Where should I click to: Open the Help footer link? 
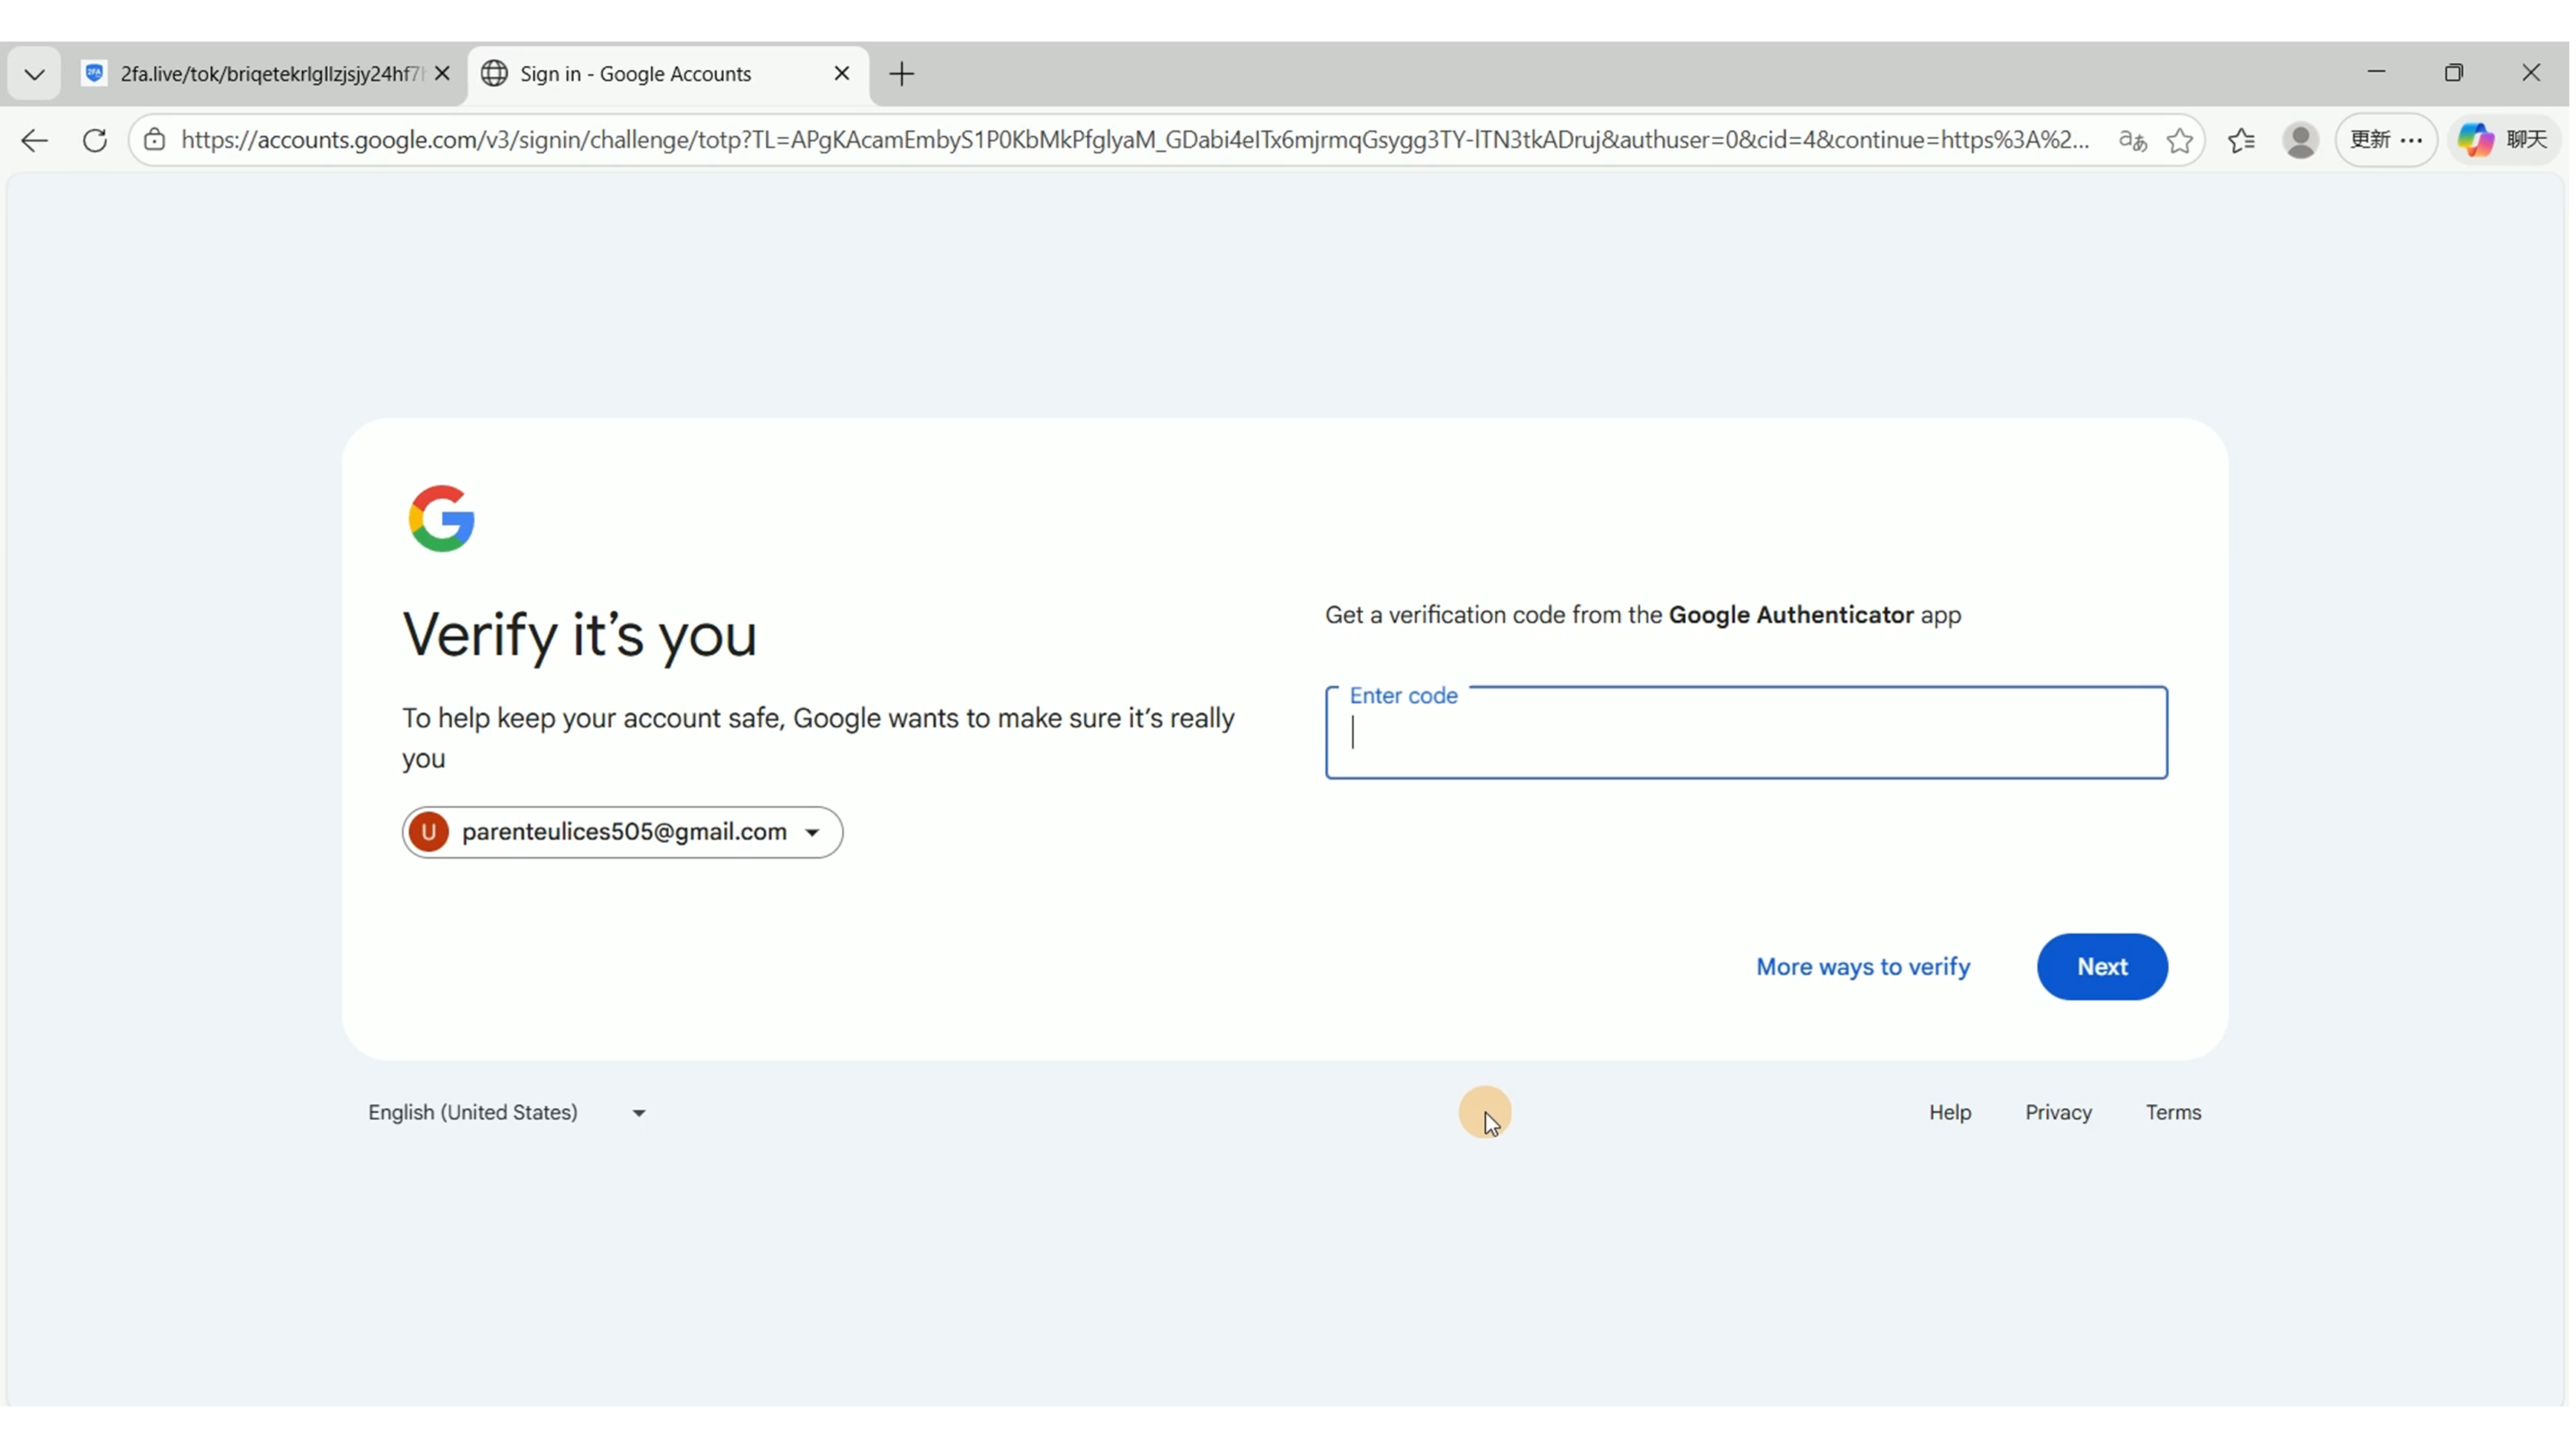coord(1949,1112)
